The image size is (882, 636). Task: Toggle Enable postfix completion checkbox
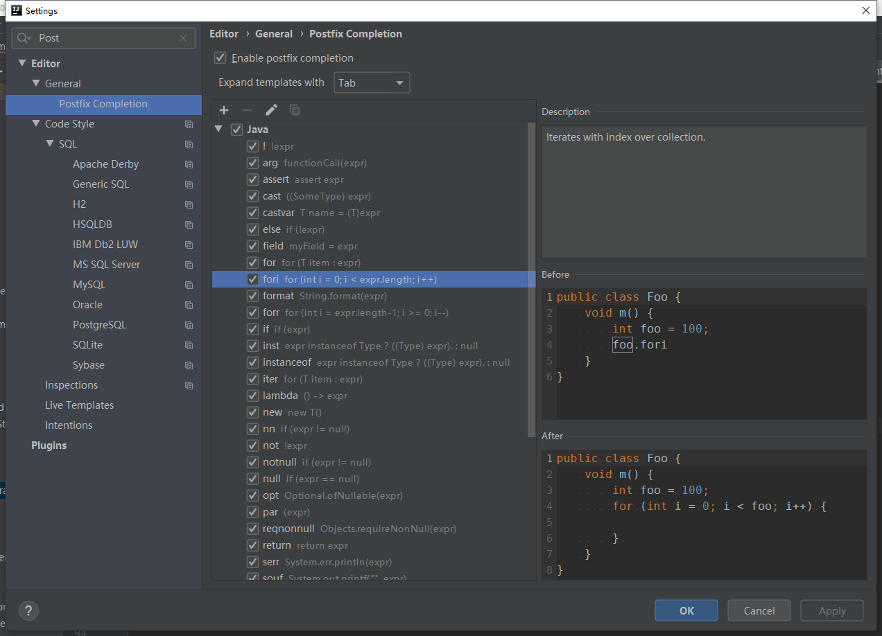pyautogui.click(x=220, y=58)
